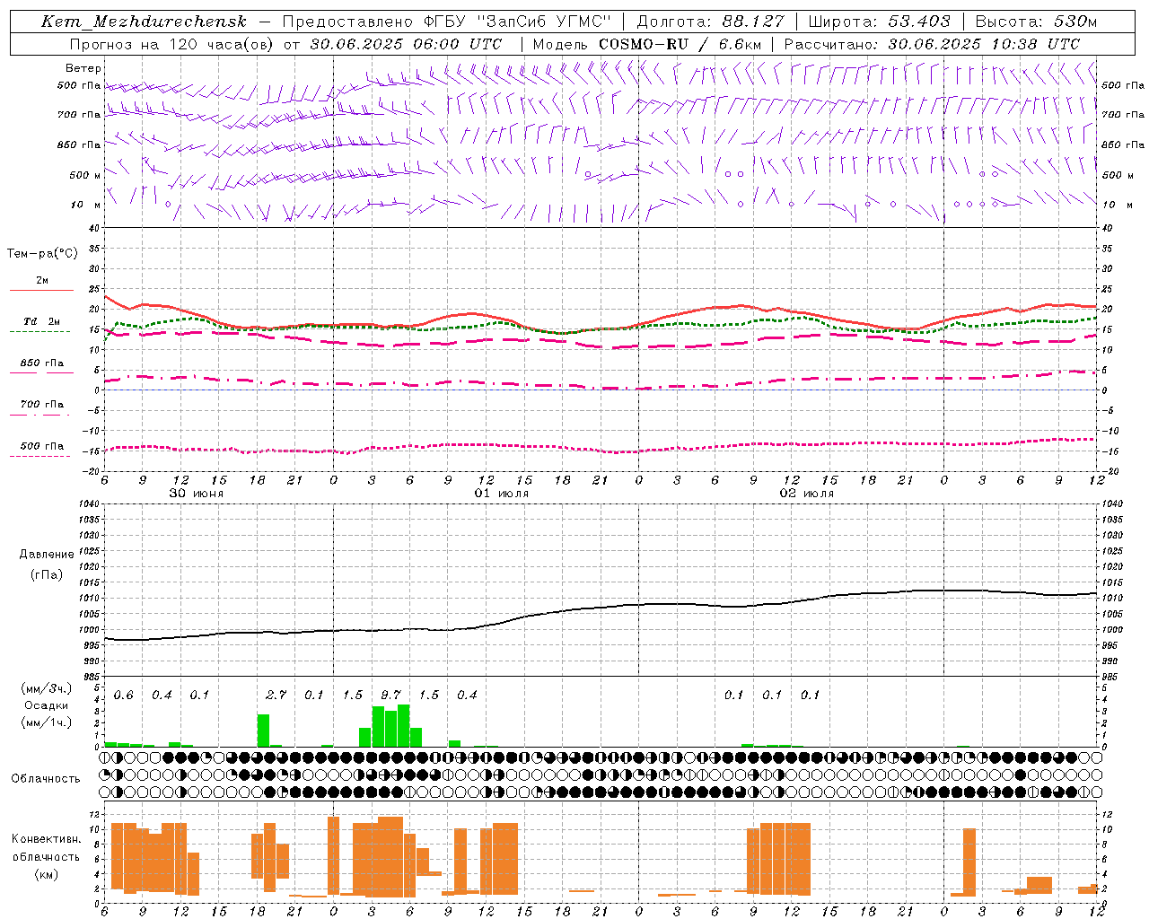Click the red 2м legend line sample
This screenshot has width=1149, height=919.
(41, 291)
